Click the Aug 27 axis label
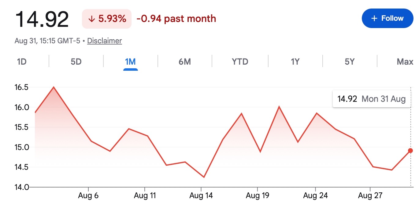This screenshot has width=419, height=214. click(370, 195)
